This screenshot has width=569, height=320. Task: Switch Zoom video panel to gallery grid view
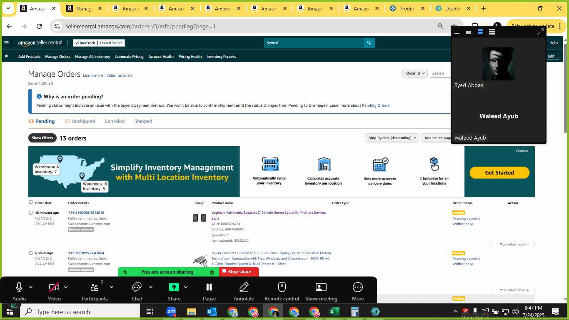(492, 32)
